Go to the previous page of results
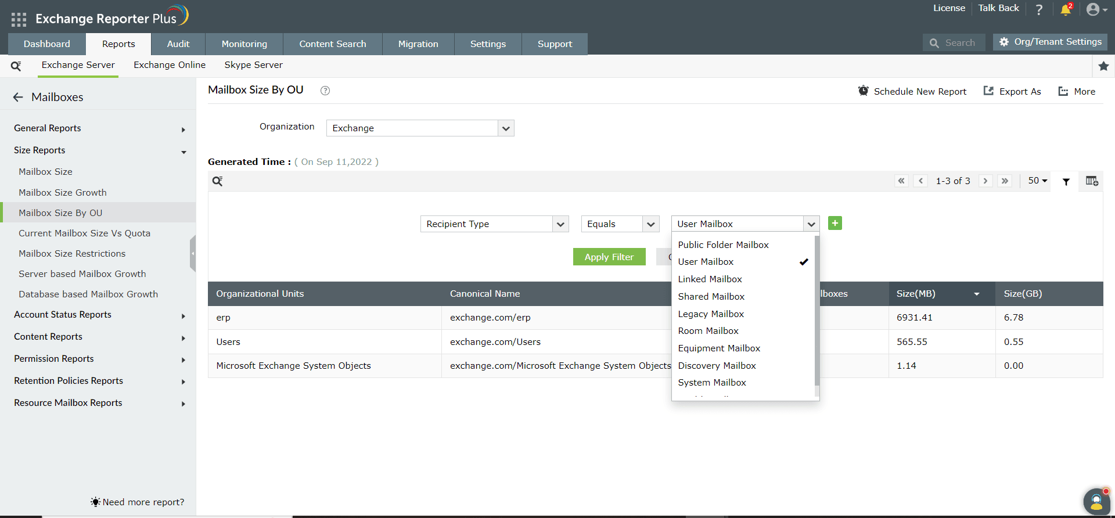 tap(920, 181)
